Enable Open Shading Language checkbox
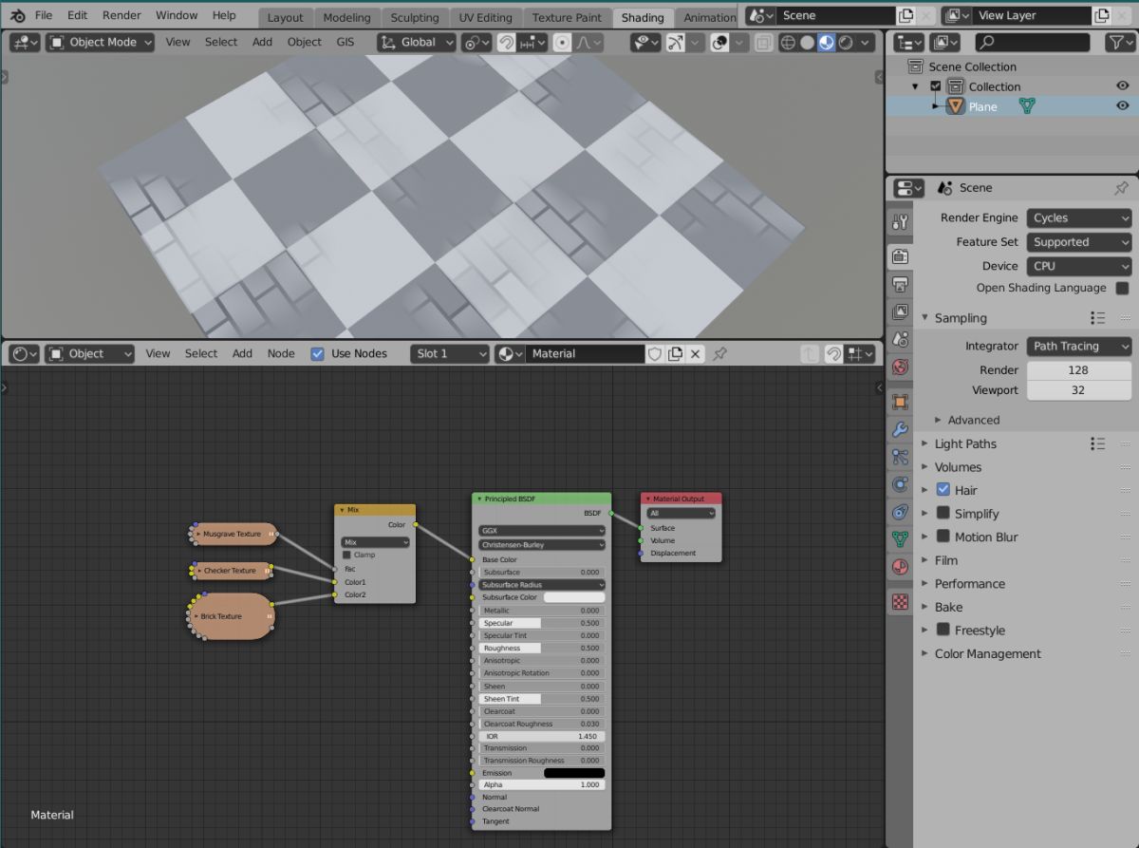 pos(1122,288)
